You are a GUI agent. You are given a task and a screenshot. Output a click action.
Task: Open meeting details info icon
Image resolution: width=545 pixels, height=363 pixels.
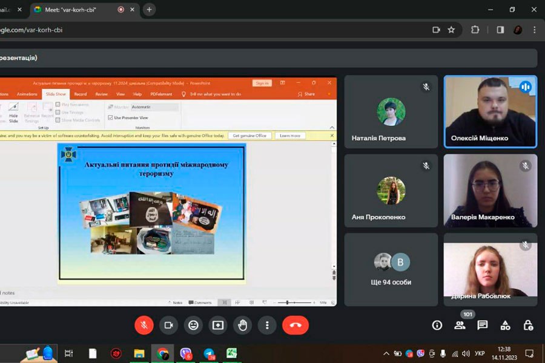coord(437,325)
